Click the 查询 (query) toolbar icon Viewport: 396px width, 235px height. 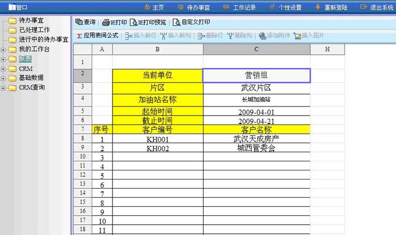(x=79, y=23)
